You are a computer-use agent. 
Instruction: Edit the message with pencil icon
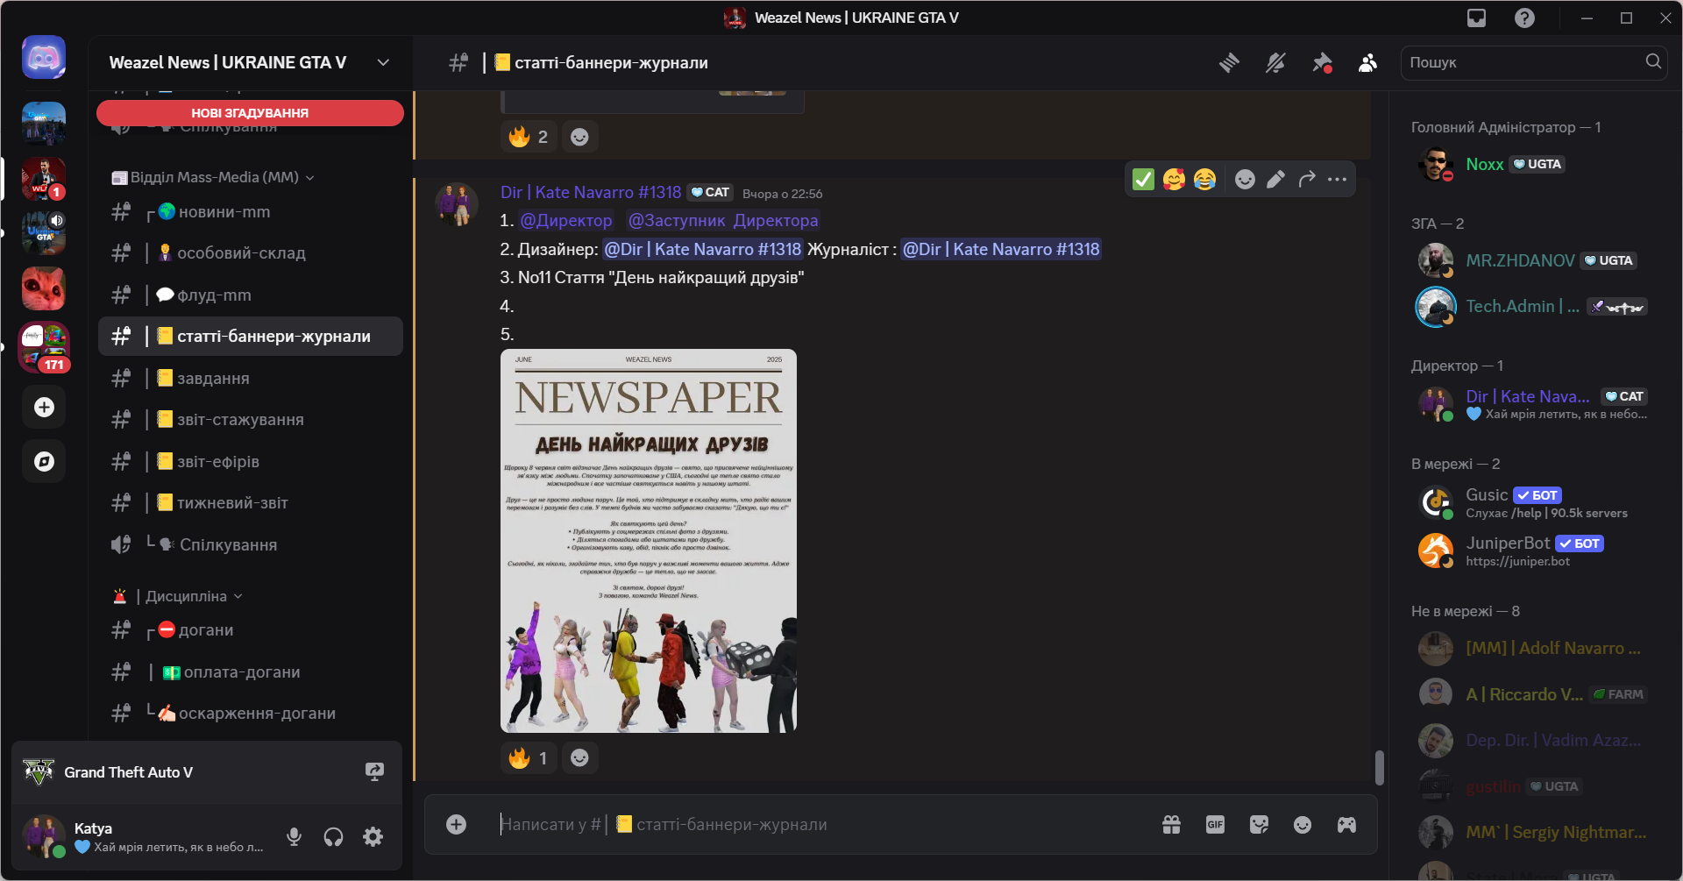coord(1275,180)
